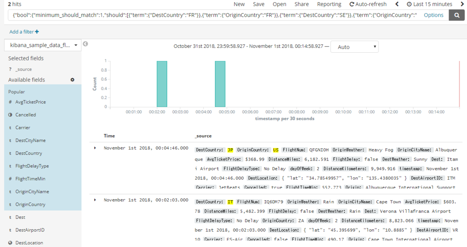Click the histogram bar at 00:04:30

[220, 84]
